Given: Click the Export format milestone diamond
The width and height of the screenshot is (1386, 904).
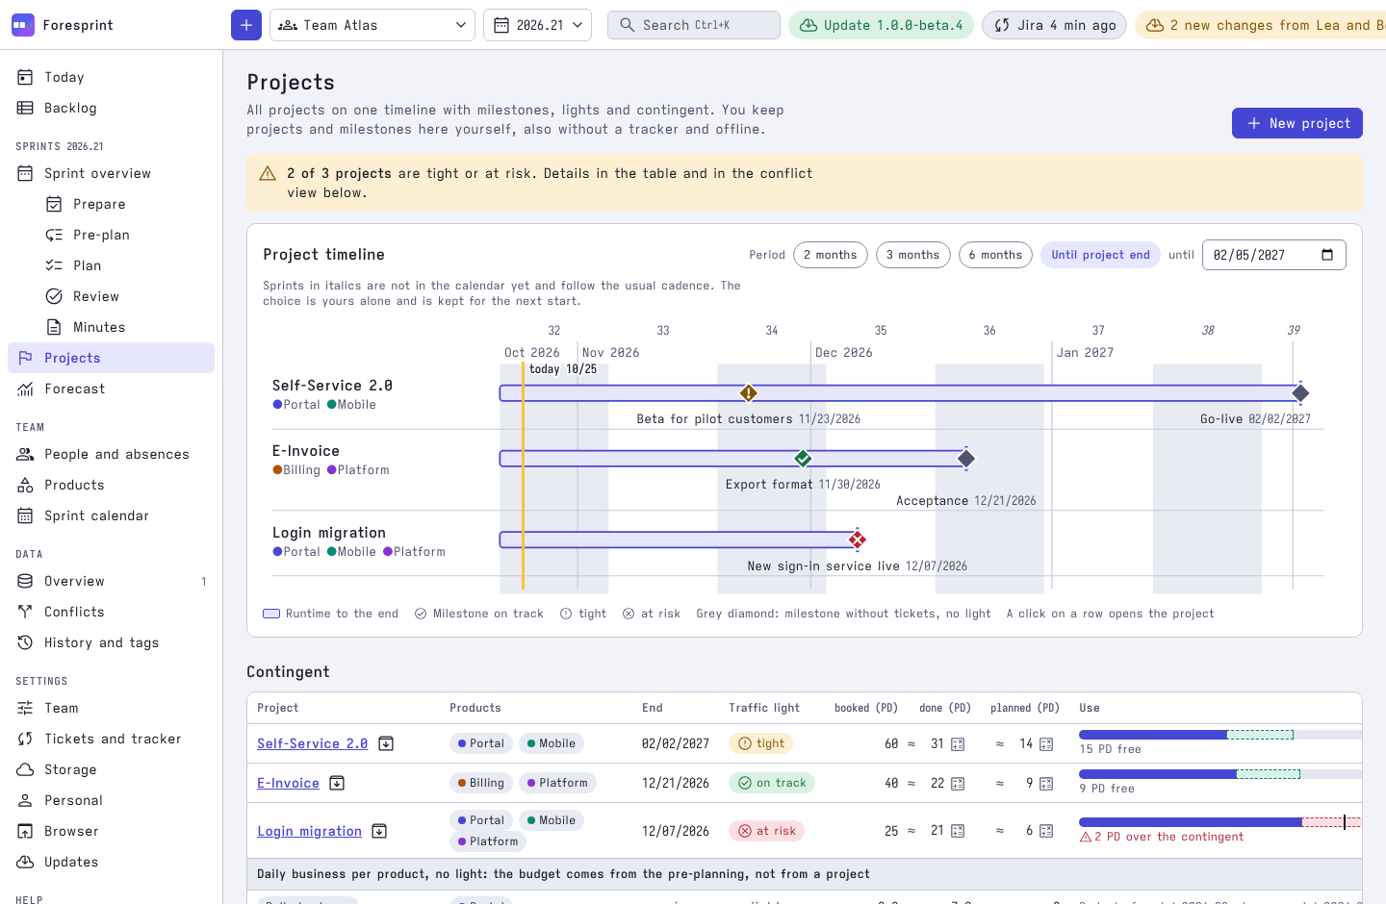Looking at the screenshot, I should [x=803, y=458].
